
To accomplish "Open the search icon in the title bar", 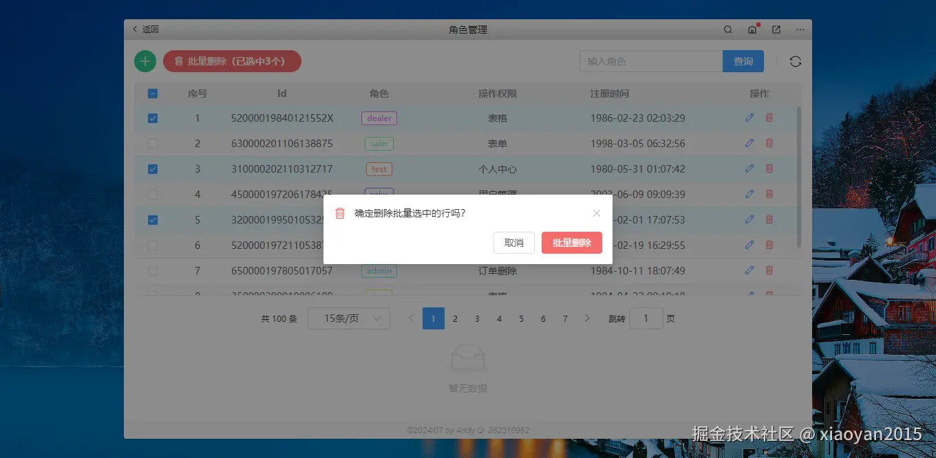I will [727, 29].
